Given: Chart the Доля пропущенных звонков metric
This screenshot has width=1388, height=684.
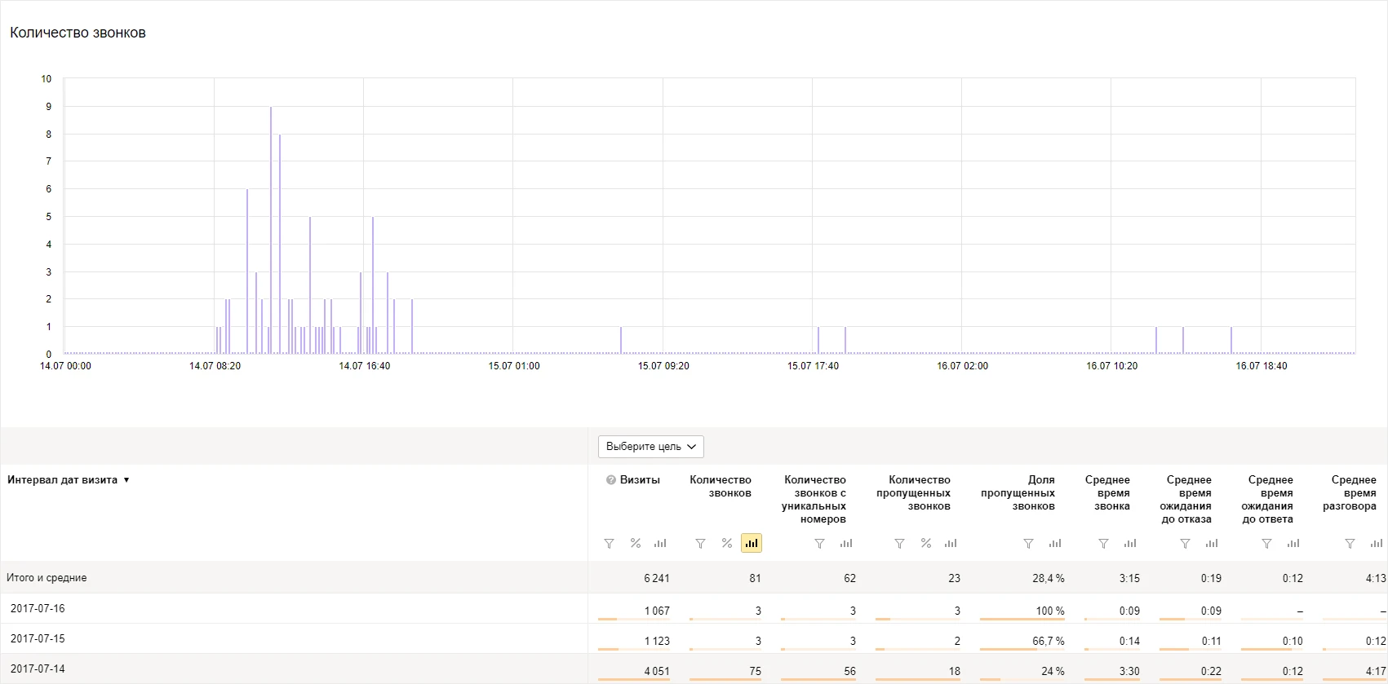Looking at the screenshot, I should (x=1055, y=543).
